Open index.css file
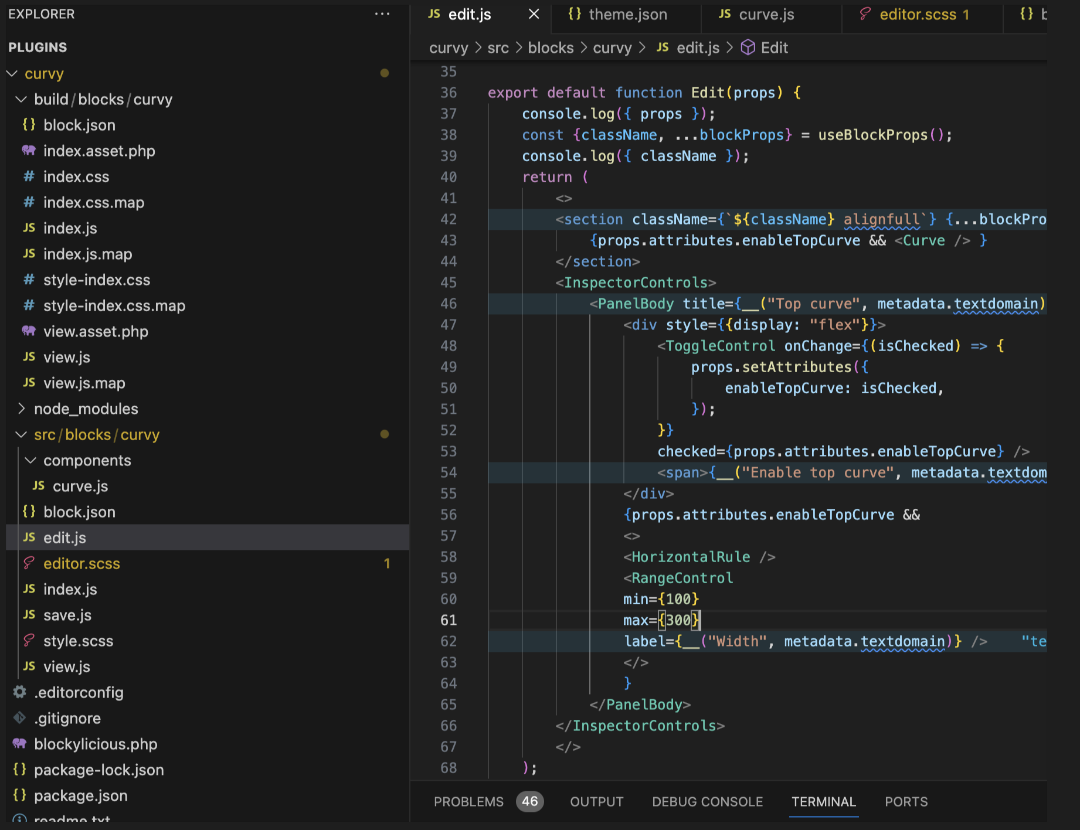 (x=208, y=176)
